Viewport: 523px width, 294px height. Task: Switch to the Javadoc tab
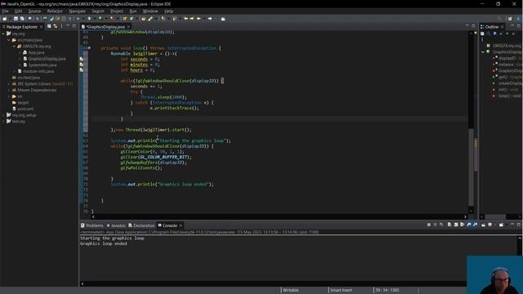point(116,225)
